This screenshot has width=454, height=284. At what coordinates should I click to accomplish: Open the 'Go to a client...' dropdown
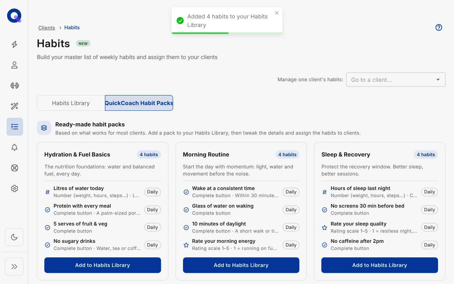point(396,80)
